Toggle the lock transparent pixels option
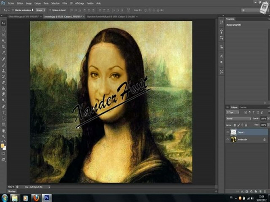This screenshot has height=202, width=270. 235,125
